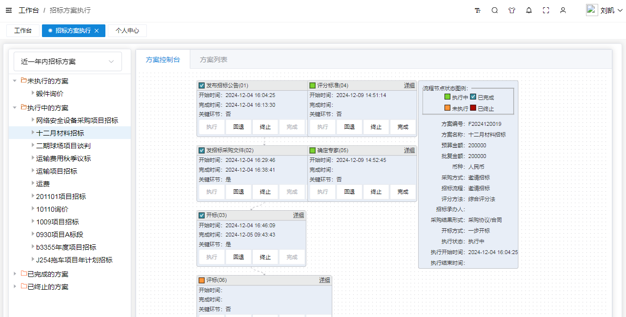Open the 个人中心 tab
The height and width of the screenshot is (317, 626).
click(127, 31)
